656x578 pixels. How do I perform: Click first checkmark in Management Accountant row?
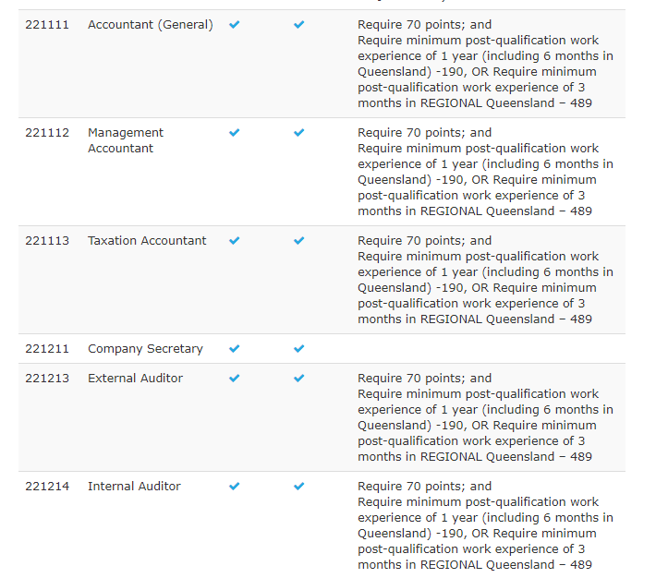[x=234, y=133]
